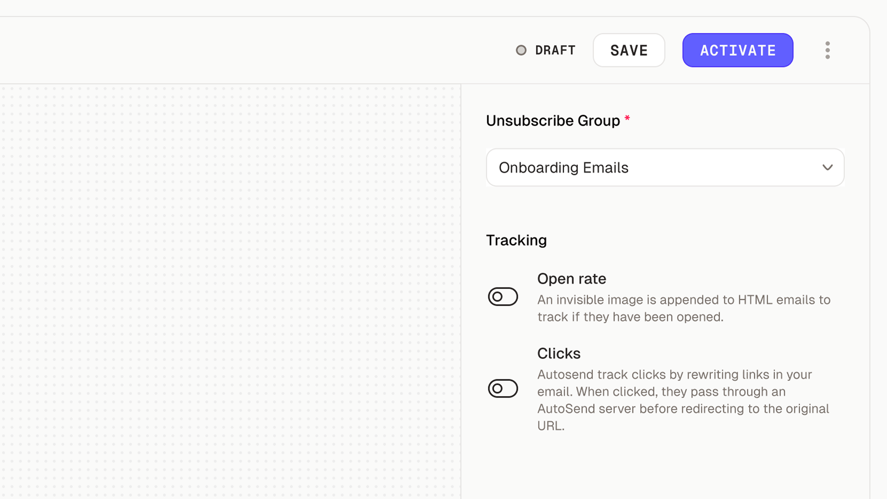This screenshot has width=887, height=499.
Task: Click the dotted workflow canvas area
Action: click(x=229, y=277)
